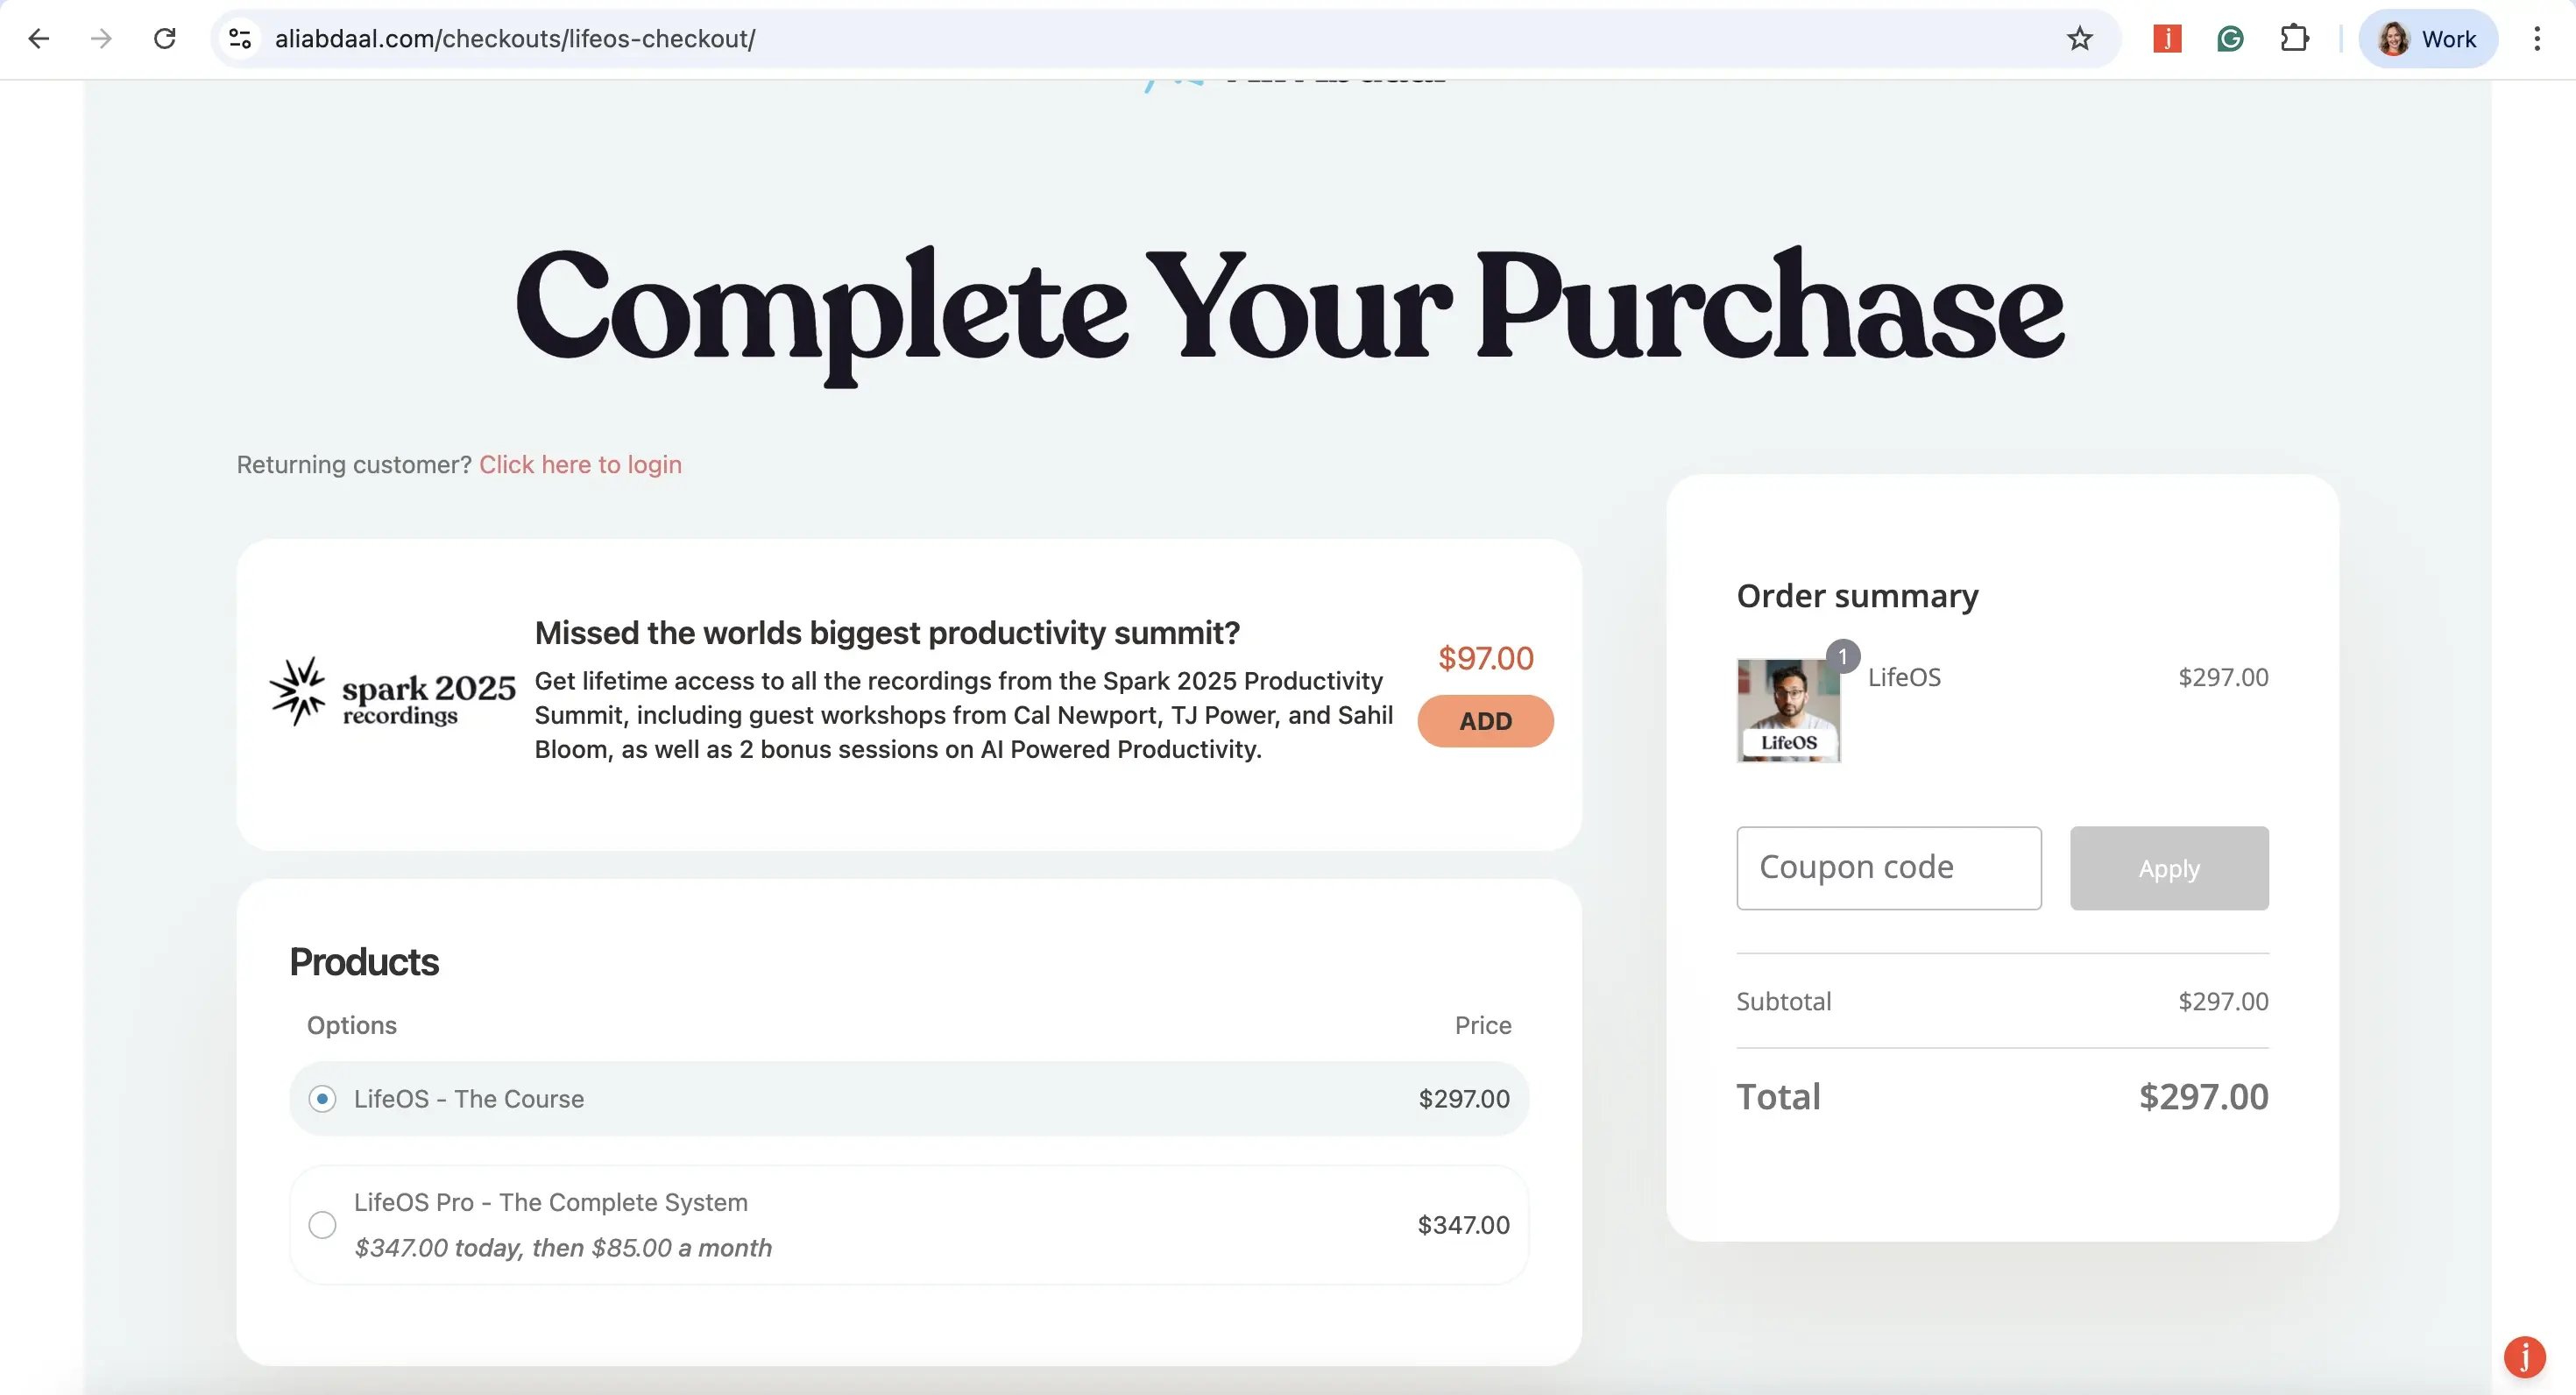Image resolution: width=2576 pixels, height=1395 pixels.
Task: Add Spark 2025 recordings to order
Action: click(x=1485, y=721)
